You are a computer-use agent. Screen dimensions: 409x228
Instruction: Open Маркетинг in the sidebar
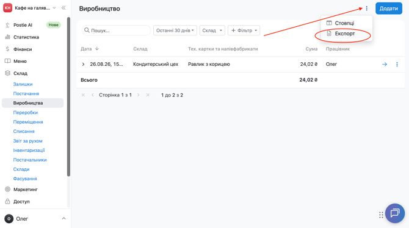click(26, 190)
